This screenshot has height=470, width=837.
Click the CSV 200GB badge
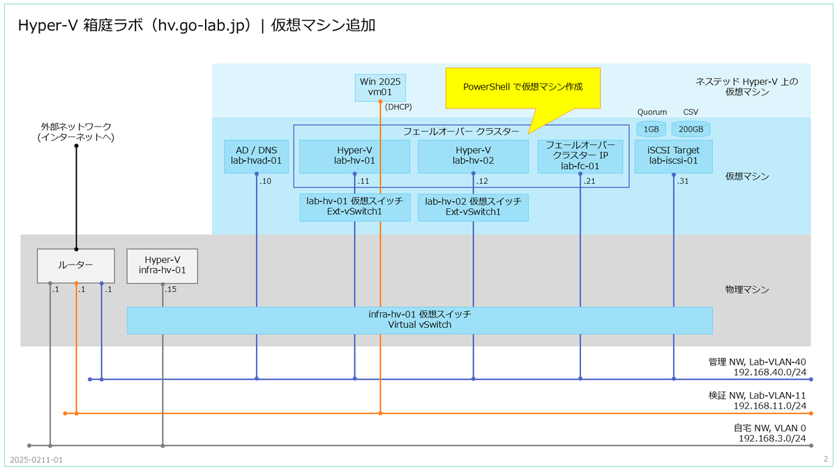[691, 128]
